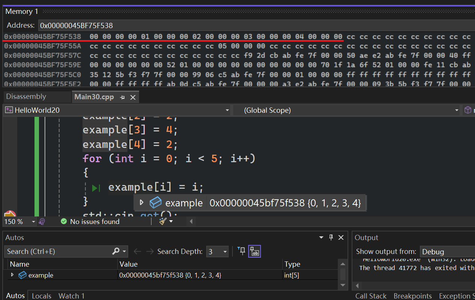
Task: Toggle auto-hide pin on the Autos panel
Action: click(x=331, y=237)
